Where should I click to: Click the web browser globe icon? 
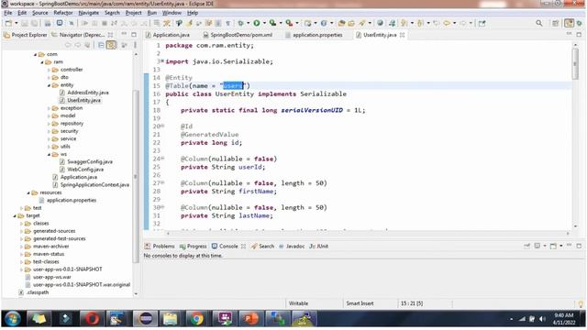pos(380,23)
